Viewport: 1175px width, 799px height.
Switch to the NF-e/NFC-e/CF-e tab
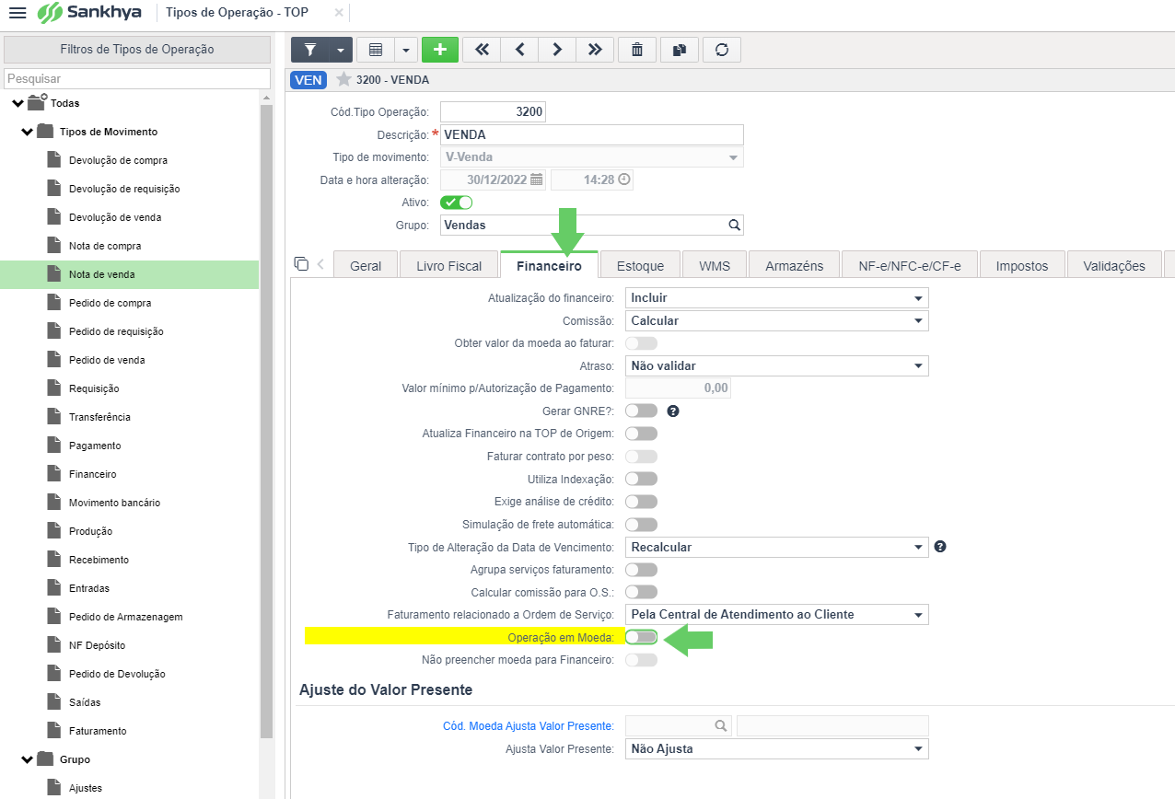pos(910,265)
